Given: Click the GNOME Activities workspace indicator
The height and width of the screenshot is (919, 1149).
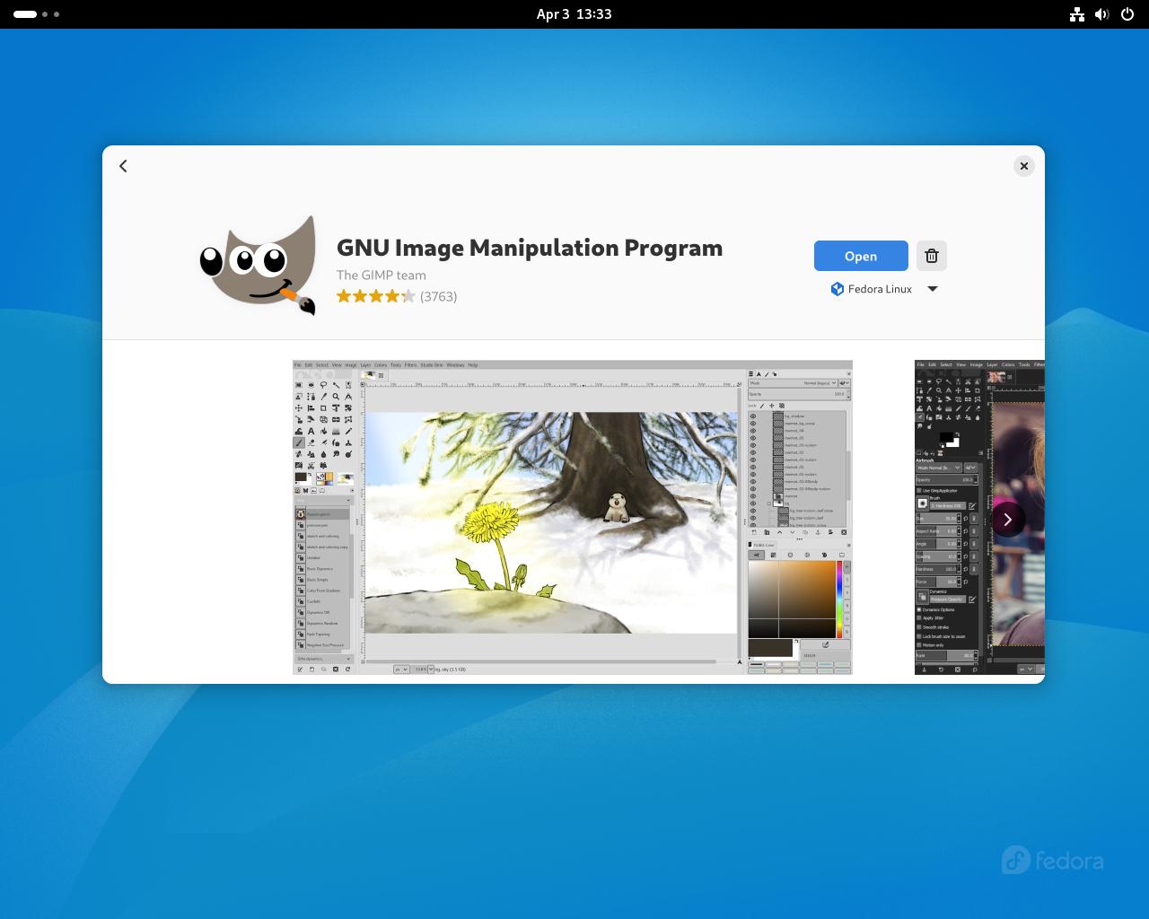Looking at the screenshot, I should (37, 14).
